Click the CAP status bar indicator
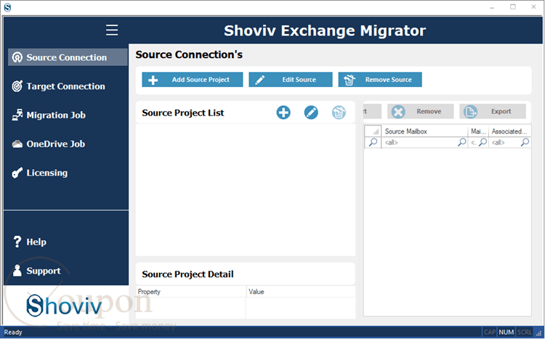This screenshot has height=339, width=545. (490, 332)
